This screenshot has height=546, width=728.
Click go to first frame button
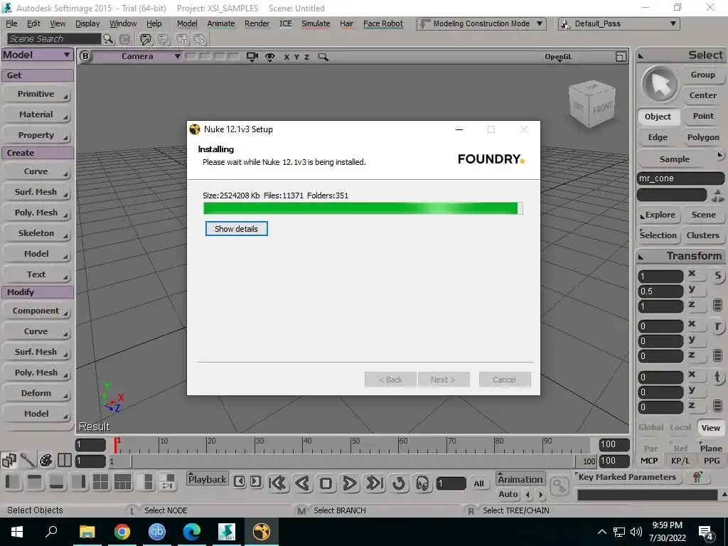coord(277,483)
